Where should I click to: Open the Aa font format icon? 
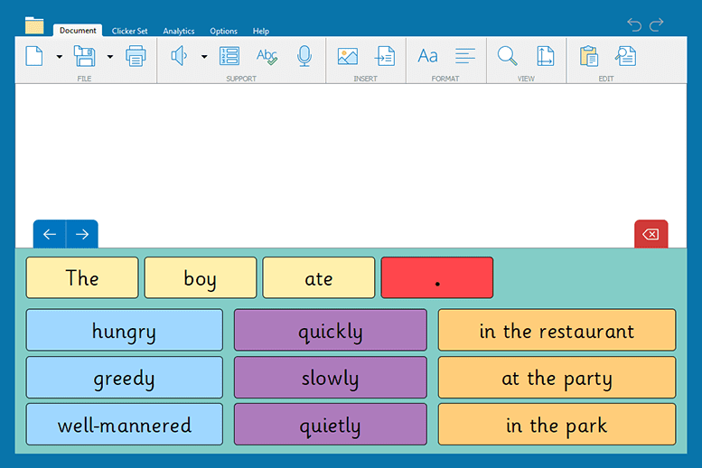coord(427,56)
